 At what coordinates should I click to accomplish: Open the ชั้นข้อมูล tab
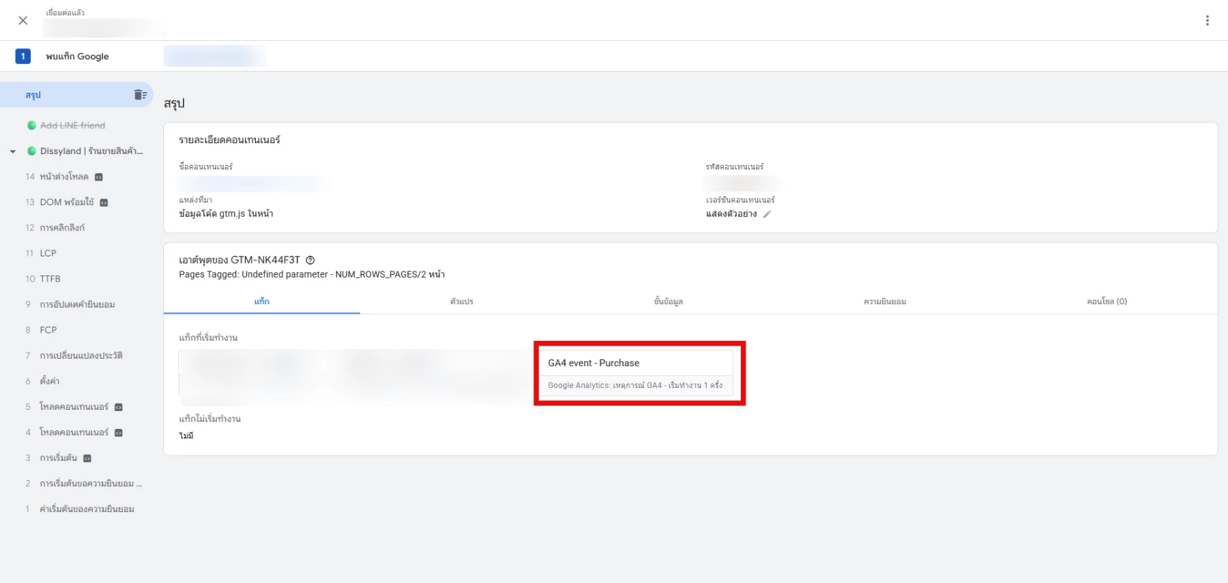pyautogui.click(x=668, y=301)
